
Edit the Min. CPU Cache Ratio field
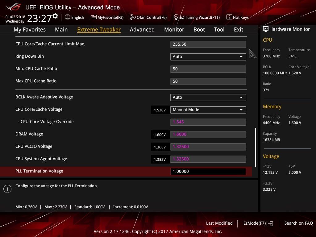[x=208, y=69]
